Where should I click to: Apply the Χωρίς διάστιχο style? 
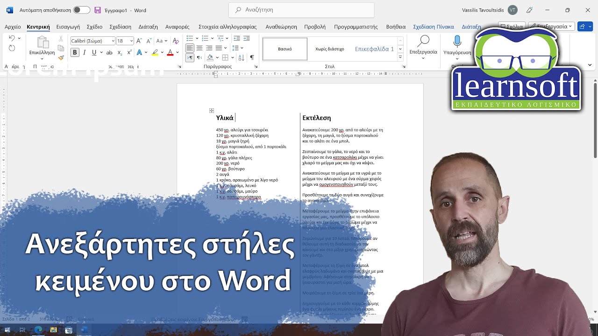pyautogui.click(x=330, y=49)
